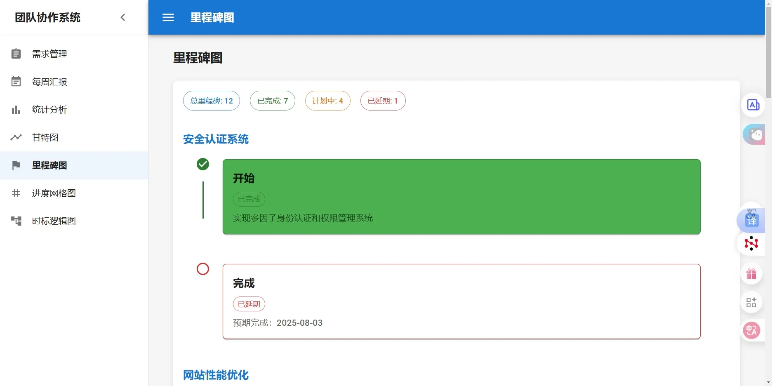Open 每周汇报 from the sidebar
The image size is (772, 386).
(x=49, y=82)
